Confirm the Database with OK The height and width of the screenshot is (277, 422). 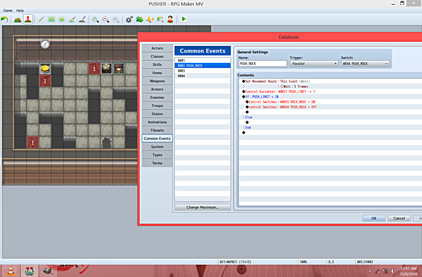point(374,218)
